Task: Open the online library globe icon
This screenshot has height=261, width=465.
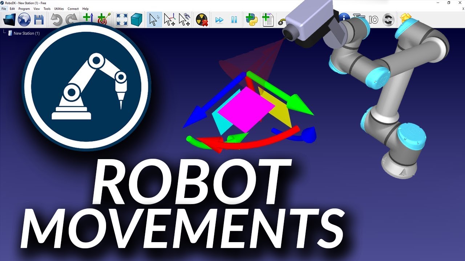Action: [24, 20]
